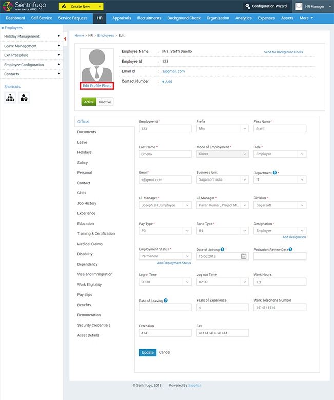Open the Assets menu
This screenshot has width=334, height=400.
287,18
